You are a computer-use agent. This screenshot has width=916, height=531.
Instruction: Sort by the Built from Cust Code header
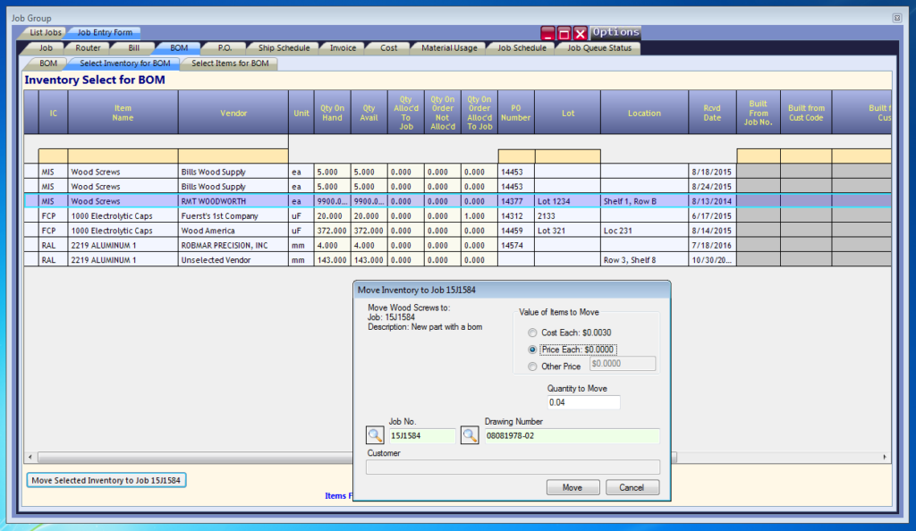[x=806, y=113]
